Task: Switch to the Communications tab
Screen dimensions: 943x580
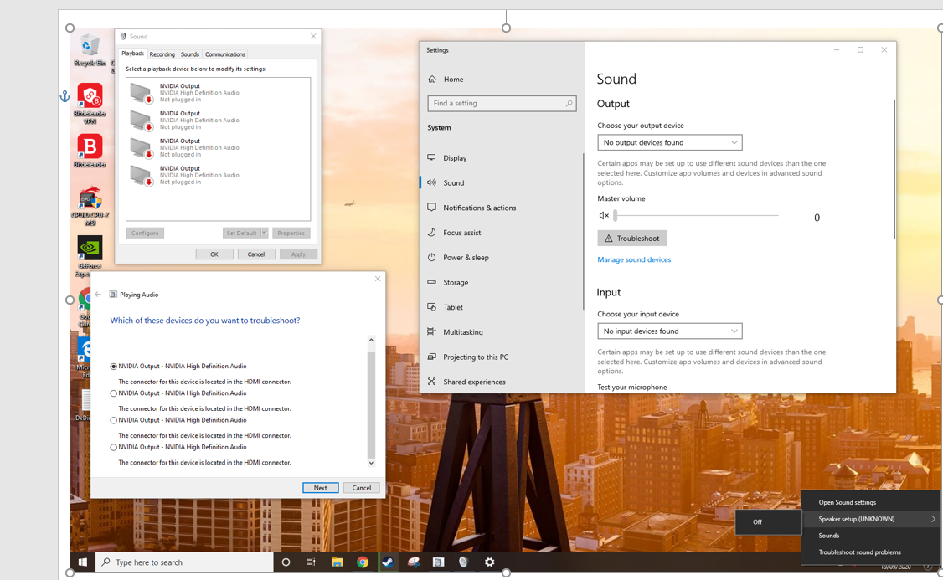Action: tap(225, 54)
